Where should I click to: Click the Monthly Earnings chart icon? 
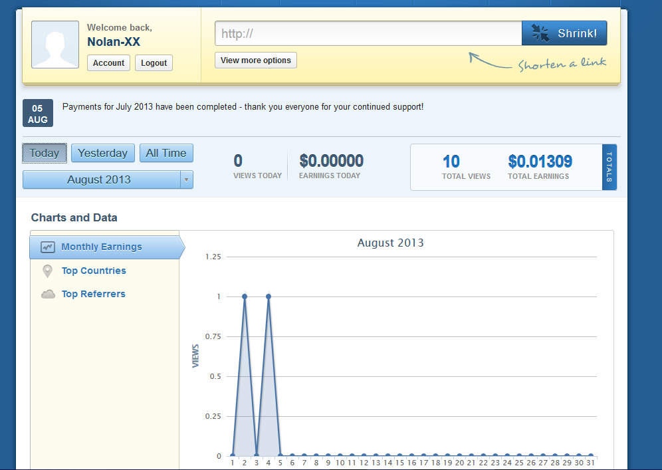47,247
